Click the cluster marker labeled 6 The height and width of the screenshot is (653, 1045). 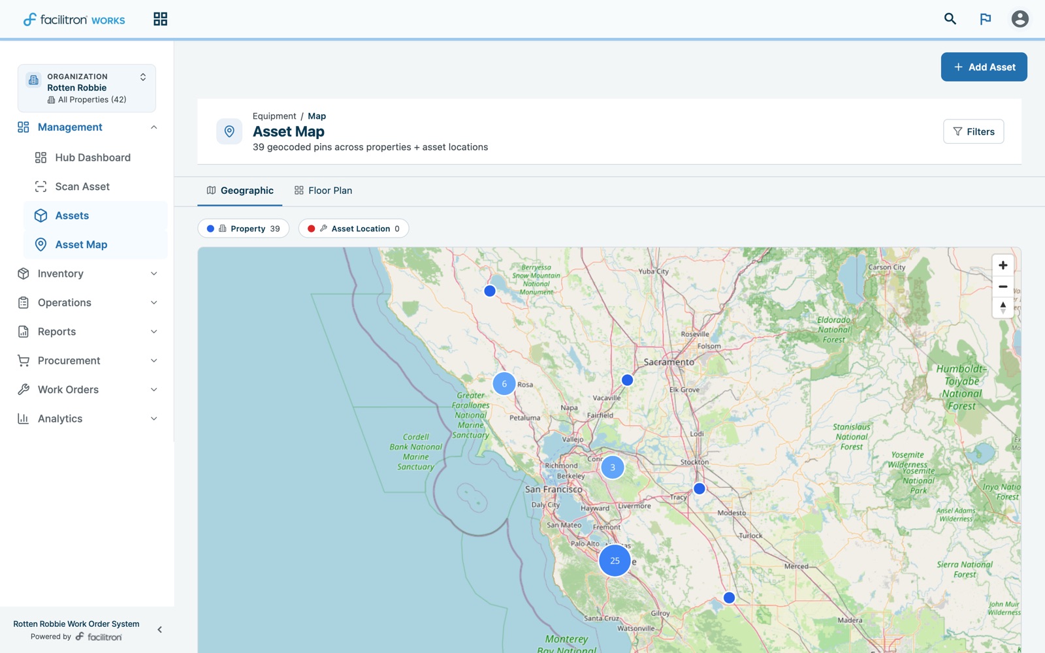(504, 384)
